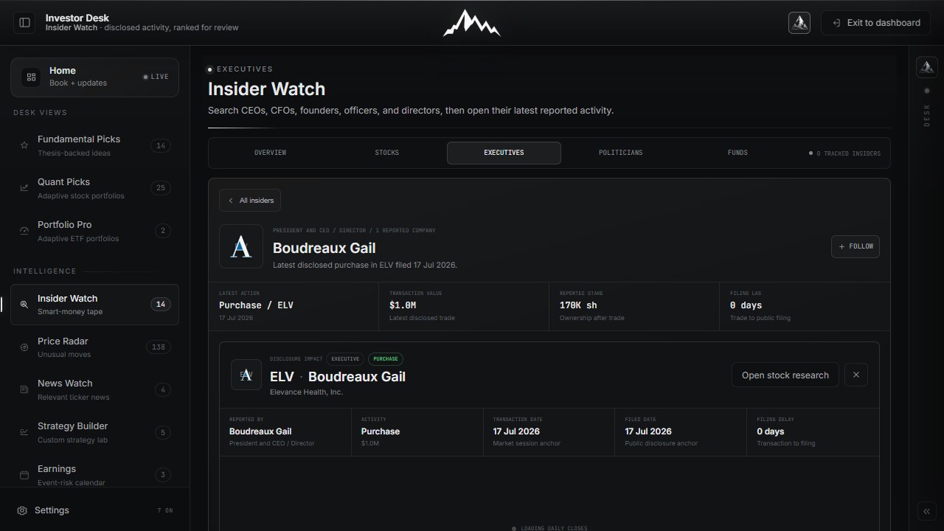Click the Settings gear icon
This screenshot has width=944, height=531.
tap(22, 510)
